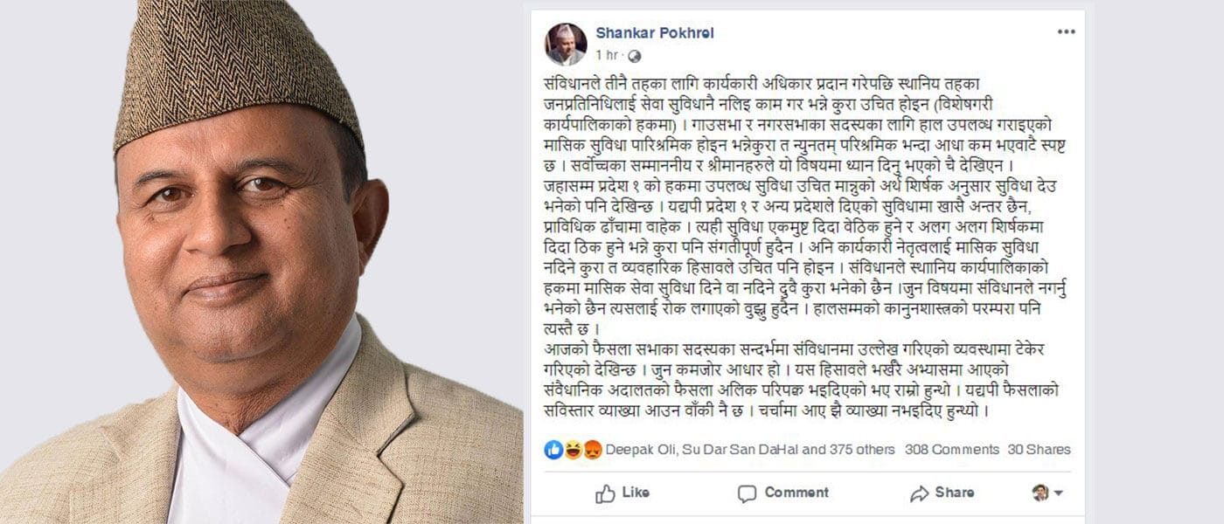View the 375 others reactions list
Screen dimensions: 1224x524
pos(860,450)
